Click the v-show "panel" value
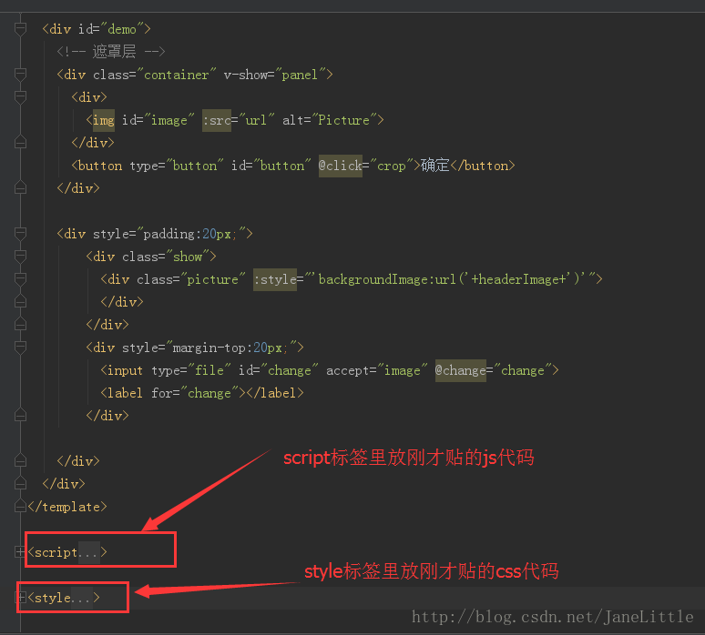Image resolution: width=705 pixels, height=635 pixels. click(x=300, y=75)
